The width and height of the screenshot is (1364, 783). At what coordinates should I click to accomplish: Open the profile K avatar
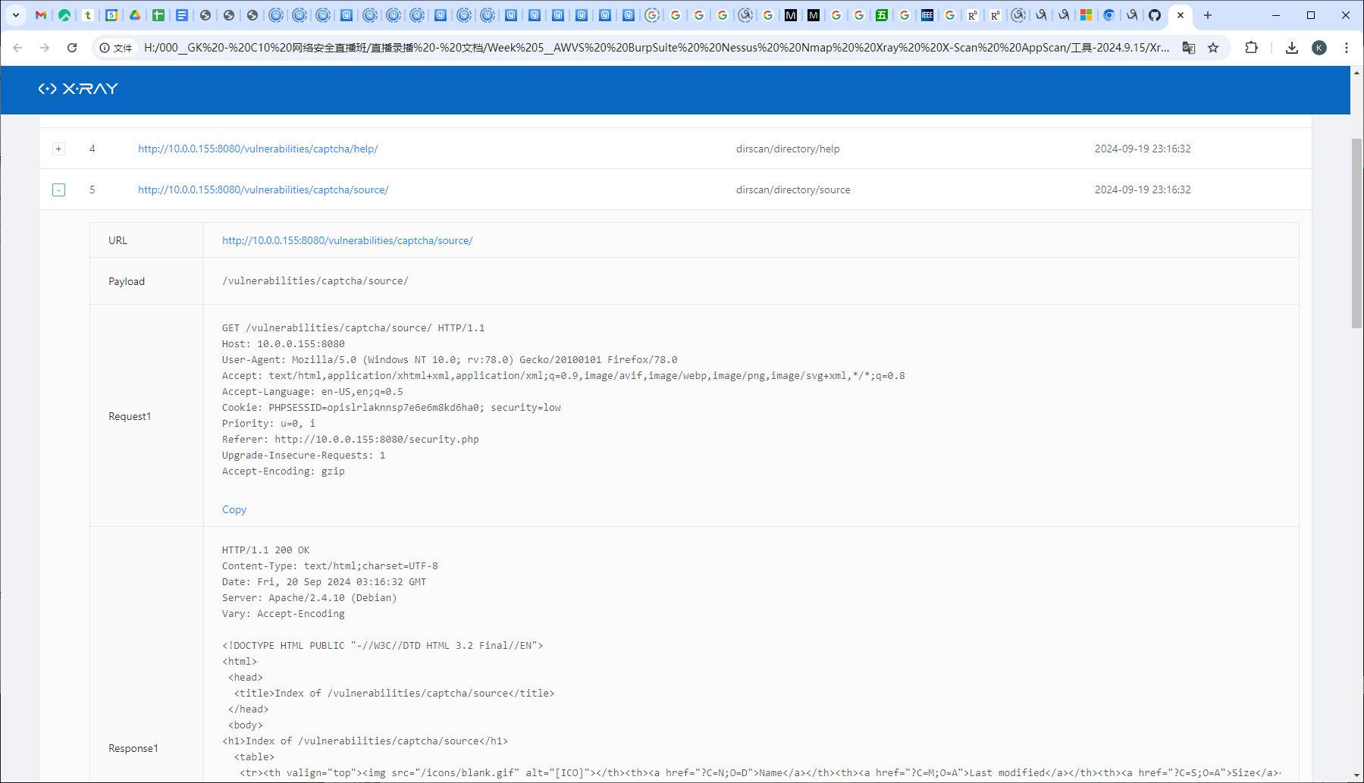pos(1319,48)
